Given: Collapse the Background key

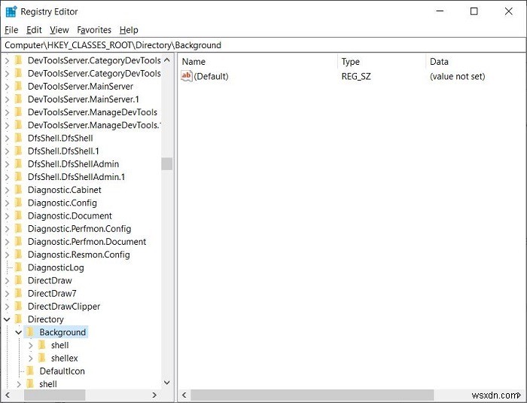Looking at the screenshot, I should (19, 332).
